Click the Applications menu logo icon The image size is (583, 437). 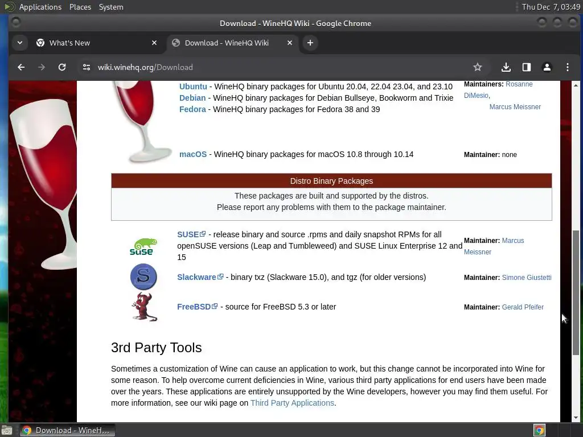coord(9,7)
